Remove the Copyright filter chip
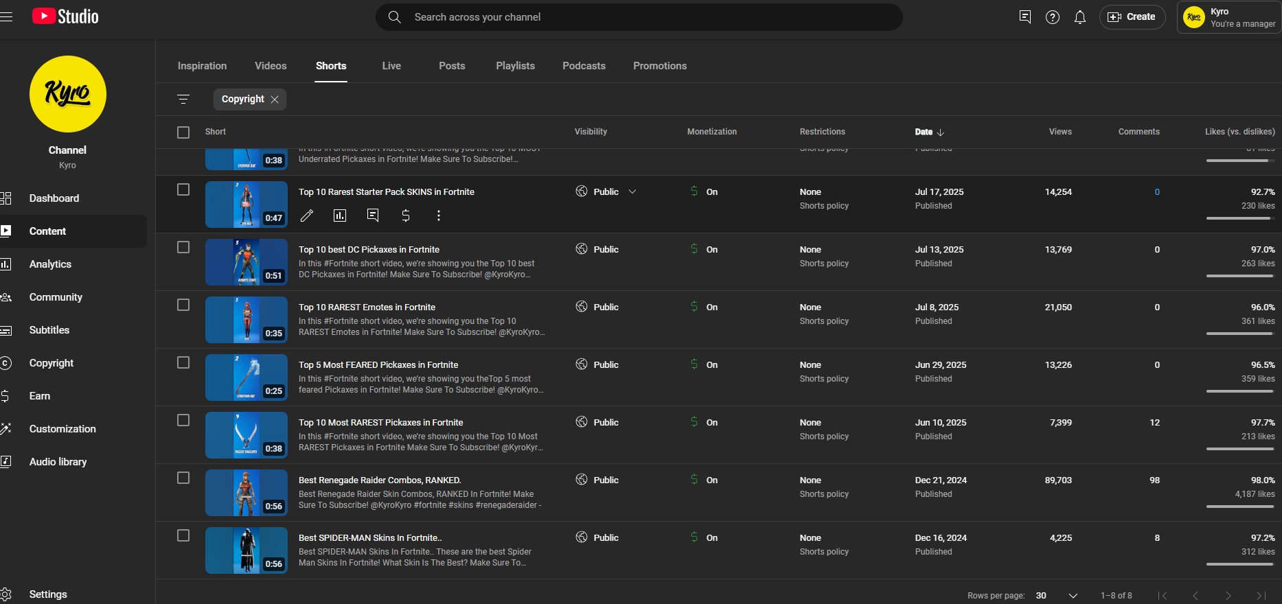The height and width of the screenshot is (604, 1282). (275, 100)
